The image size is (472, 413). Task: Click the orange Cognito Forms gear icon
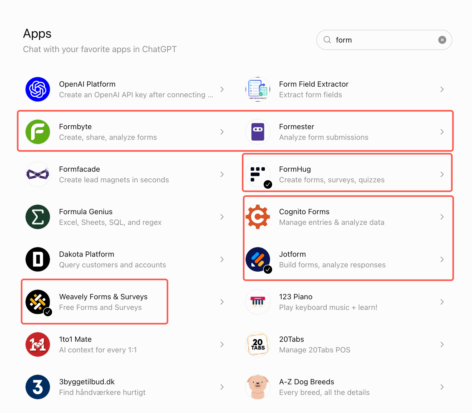pos(258,217)
